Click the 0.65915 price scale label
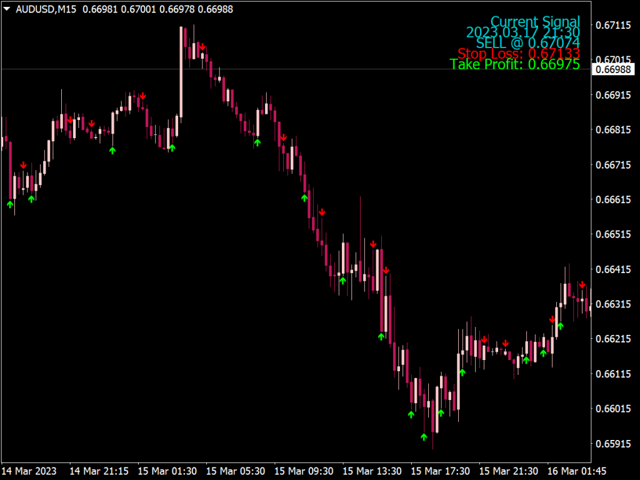The width and height of the screenshot is (640, 480). (613, 444)
